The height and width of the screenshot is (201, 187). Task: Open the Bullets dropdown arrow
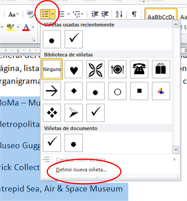[x=52, y=14]
